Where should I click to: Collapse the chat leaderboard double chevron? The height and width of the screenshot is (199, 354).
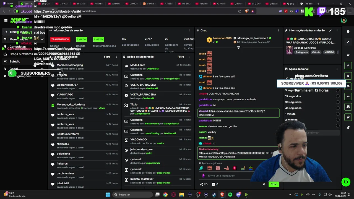(239, 48)
